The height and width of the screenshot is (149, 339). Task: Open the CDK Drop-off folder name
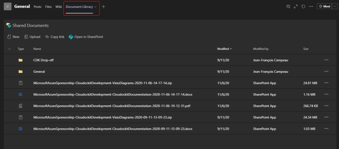coord(43,60)
